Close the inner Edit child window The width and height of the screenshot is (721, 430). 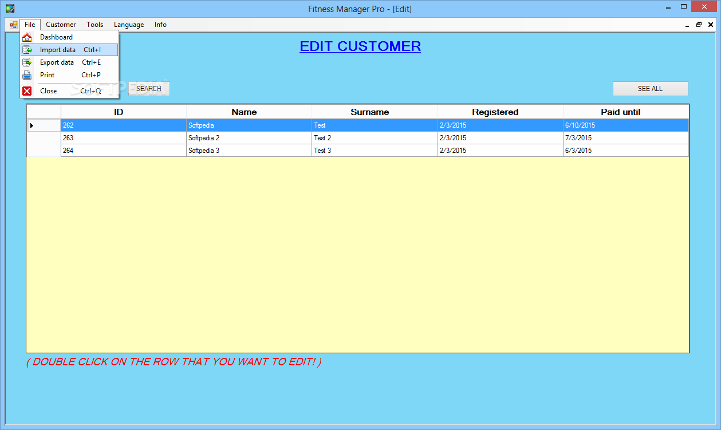pos(711,25)
